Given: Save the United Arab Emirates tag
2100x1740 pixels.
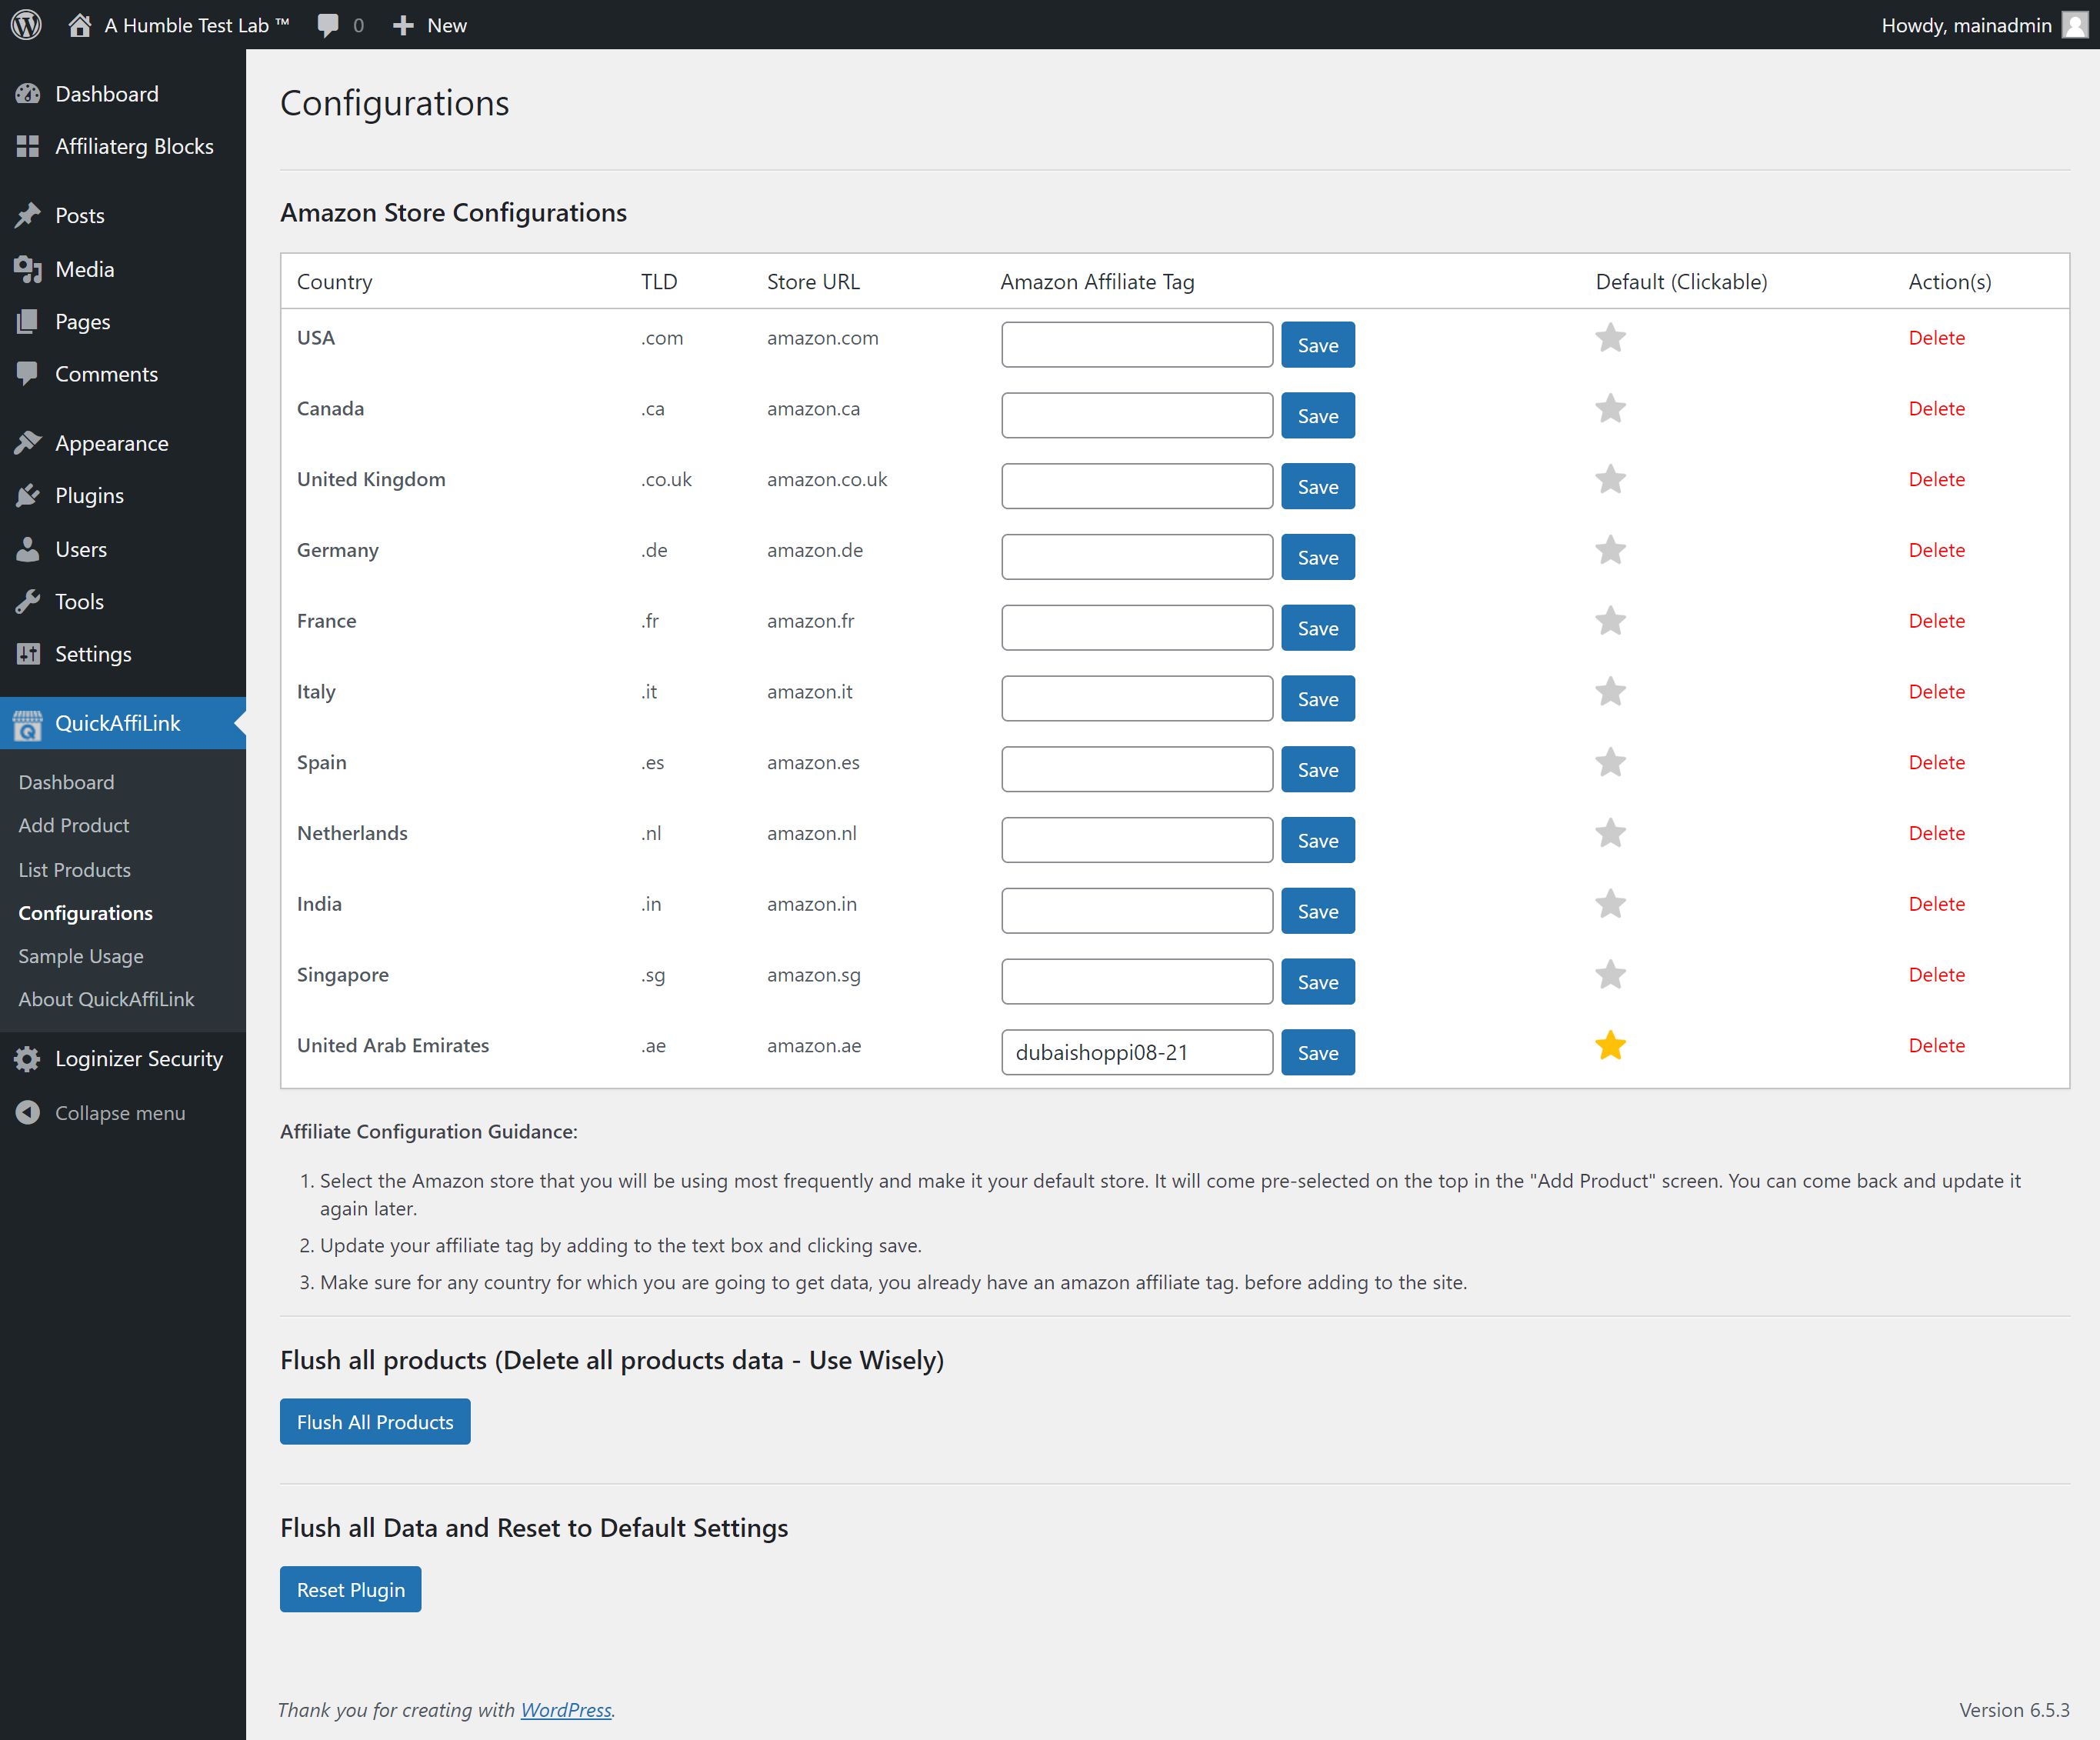Looking at the screenshot, I should tap(1318, 1053).
